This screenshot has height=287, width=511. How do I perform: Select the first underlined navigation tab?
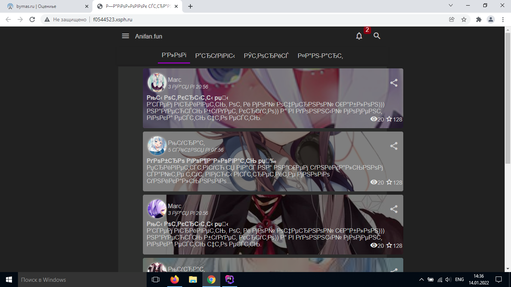coord(174,55)
